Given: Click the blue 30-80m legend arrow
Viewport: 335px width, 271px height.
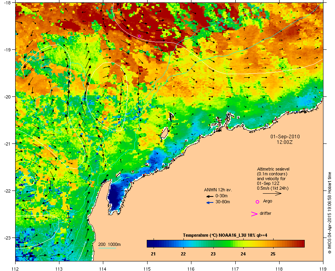Looking at the screenshot, I should (210, 203).
